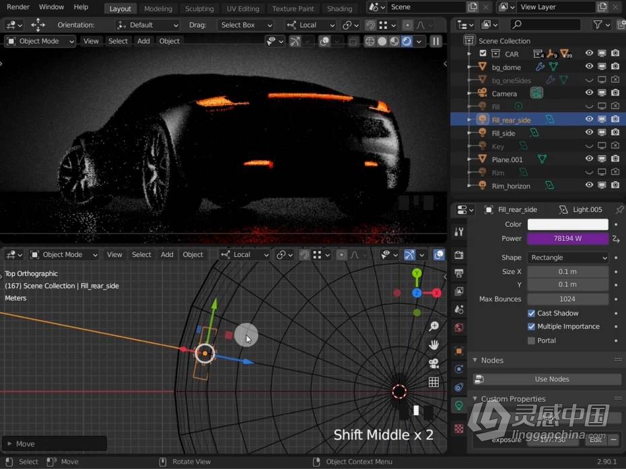This screenshot has width=626, height=469.
Task: Collapse the Nodes panel
Action: (475, 360)
